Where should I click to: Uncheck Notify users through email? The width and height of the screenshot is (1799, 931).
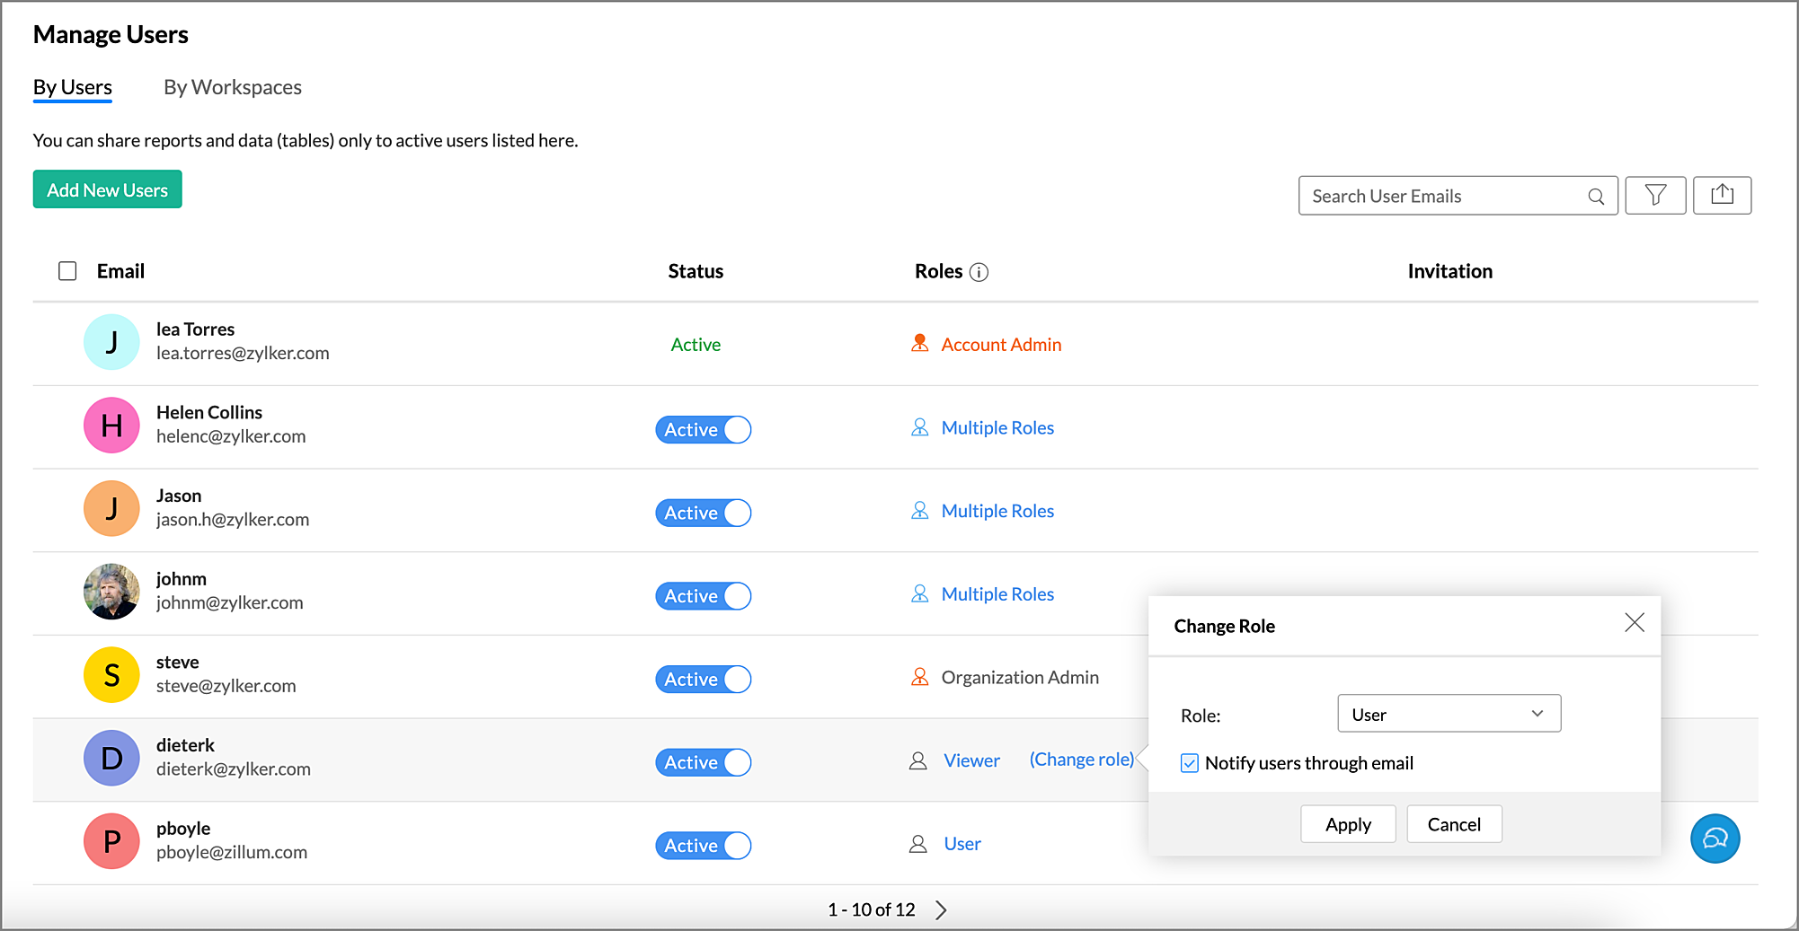pos(1190,763)
